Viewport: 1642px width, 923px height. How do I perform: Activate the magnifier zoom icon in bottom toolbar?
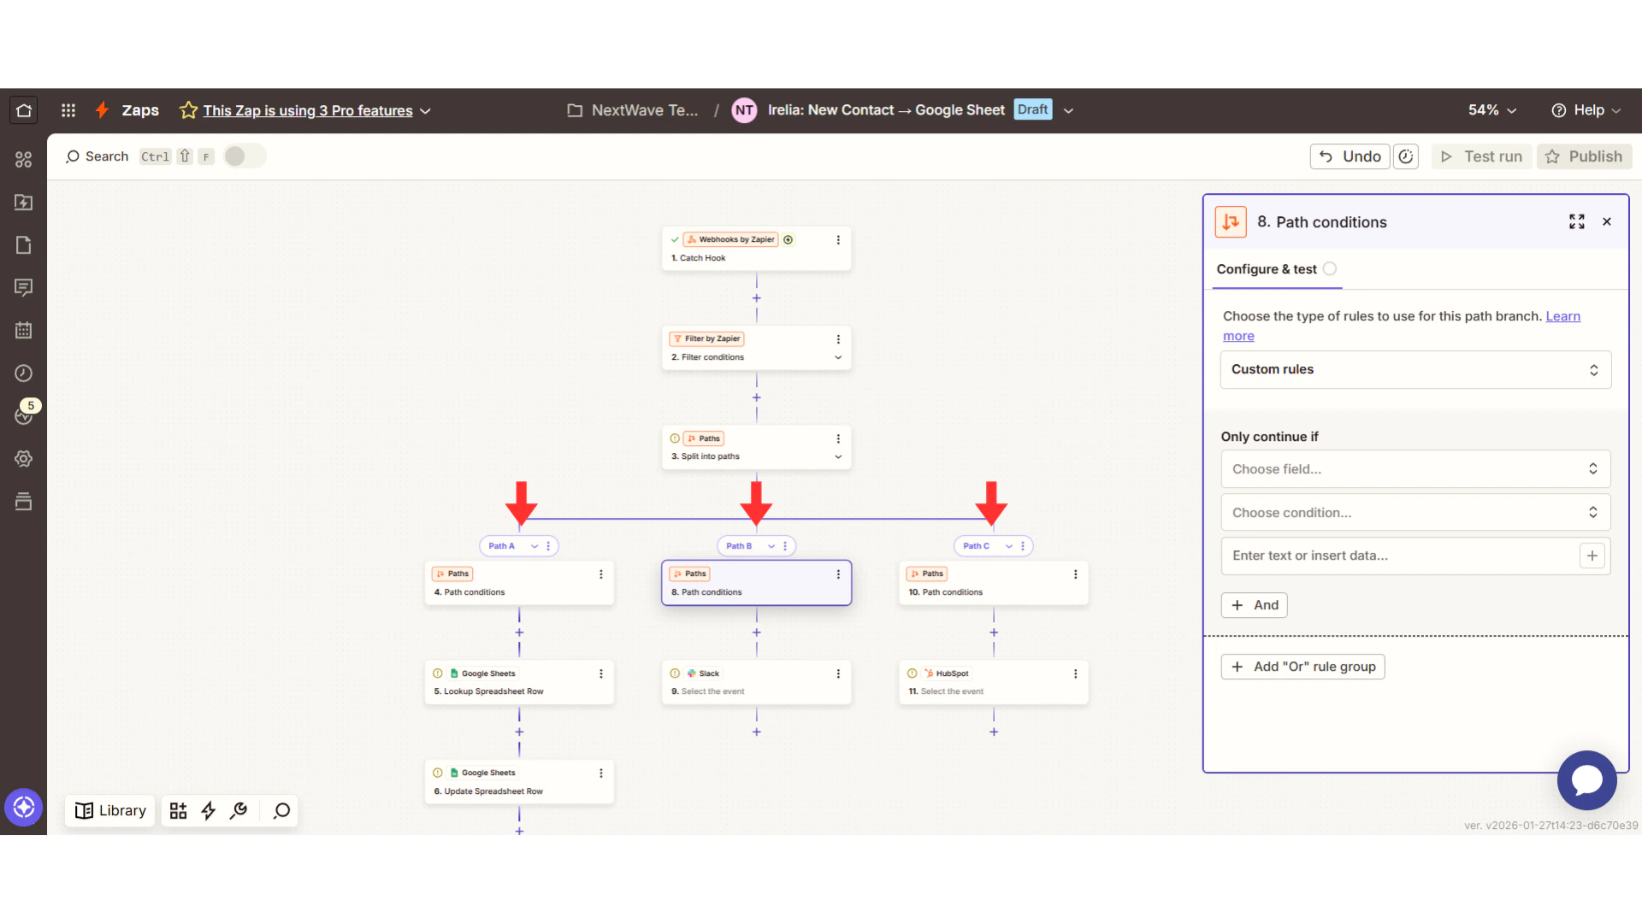[x=281, y=810]
